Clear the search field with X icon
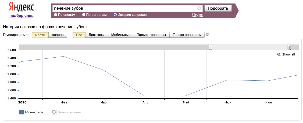 (x=199, y=8)
